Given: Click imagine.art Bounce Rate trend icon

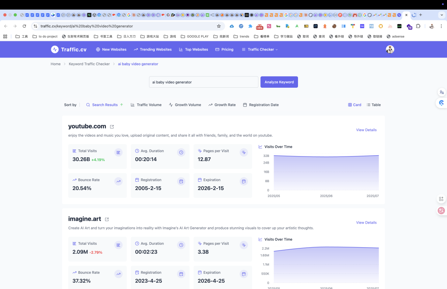Looking at the screenshot, I should pos(118,274).
